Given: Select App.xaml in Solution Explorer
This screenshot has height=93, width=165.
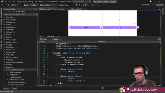Looking at the screenshot, I should pos(14,75).
